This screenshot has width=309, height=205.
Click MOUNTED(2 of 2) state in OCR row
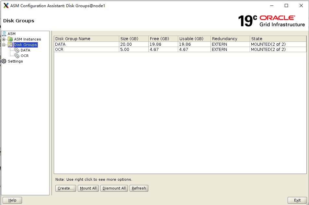tap(278, 50)
